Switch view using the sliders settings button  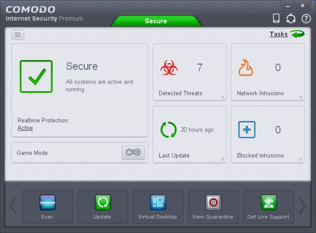click(18, 35)
